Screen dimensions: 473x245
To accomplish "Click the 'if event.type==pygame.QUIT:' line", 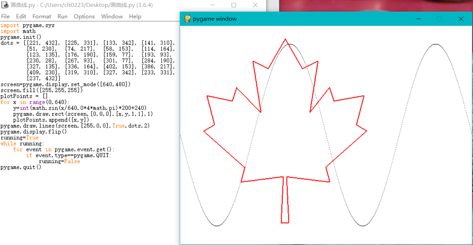I will 69,155.
